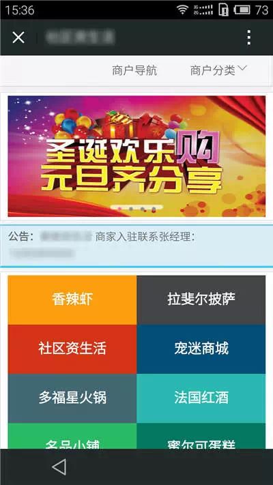Viewport: 273px width, 485px height.
Task: Click the chevron beside 商户分类
Action: (x=242, y=69)
